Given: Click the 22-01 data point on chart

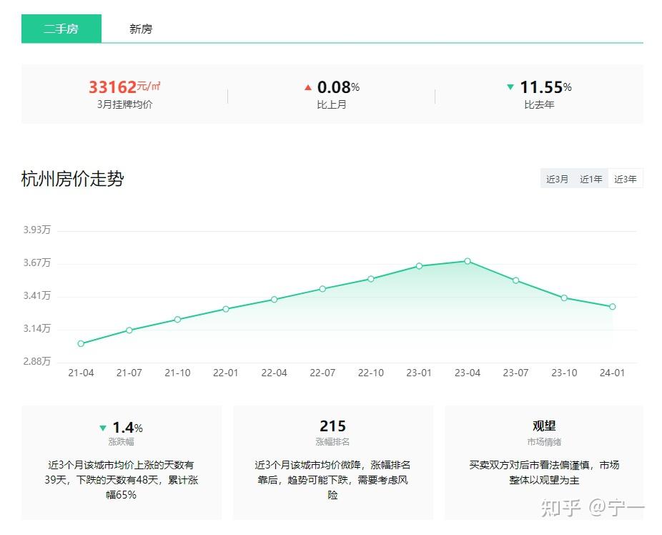Looking at the screenshot, I should pos(226,309).
